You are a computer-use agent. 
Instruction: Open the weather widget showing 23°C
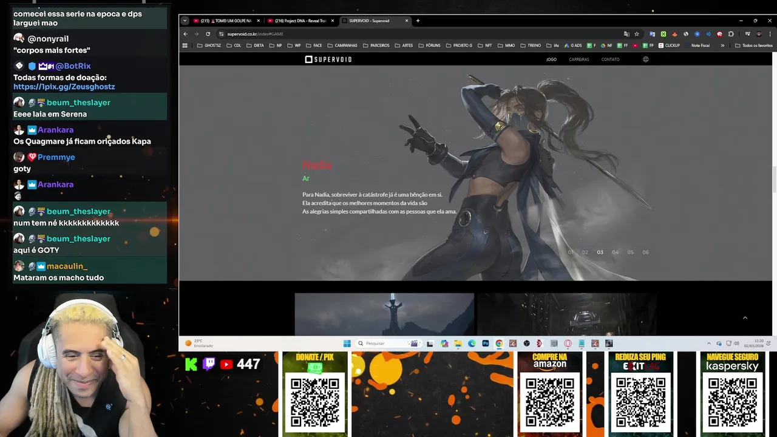[200, 344]
